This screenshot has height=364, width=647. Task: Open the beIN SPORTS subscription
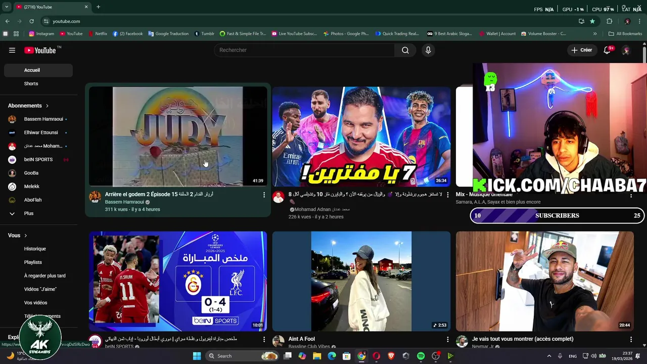38,160
